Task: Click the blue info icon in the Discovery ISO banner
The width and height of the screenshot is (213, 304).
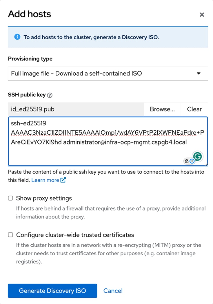Action: (x=17, y=37)
